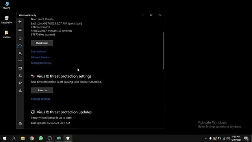Click "Last update: 6/27/2021 3:07 AM" text

50,123
